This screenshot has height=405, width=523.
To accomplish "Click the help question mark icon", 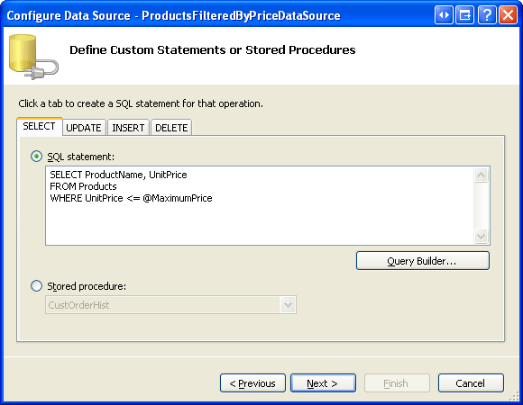I will (x=487, y=15).
